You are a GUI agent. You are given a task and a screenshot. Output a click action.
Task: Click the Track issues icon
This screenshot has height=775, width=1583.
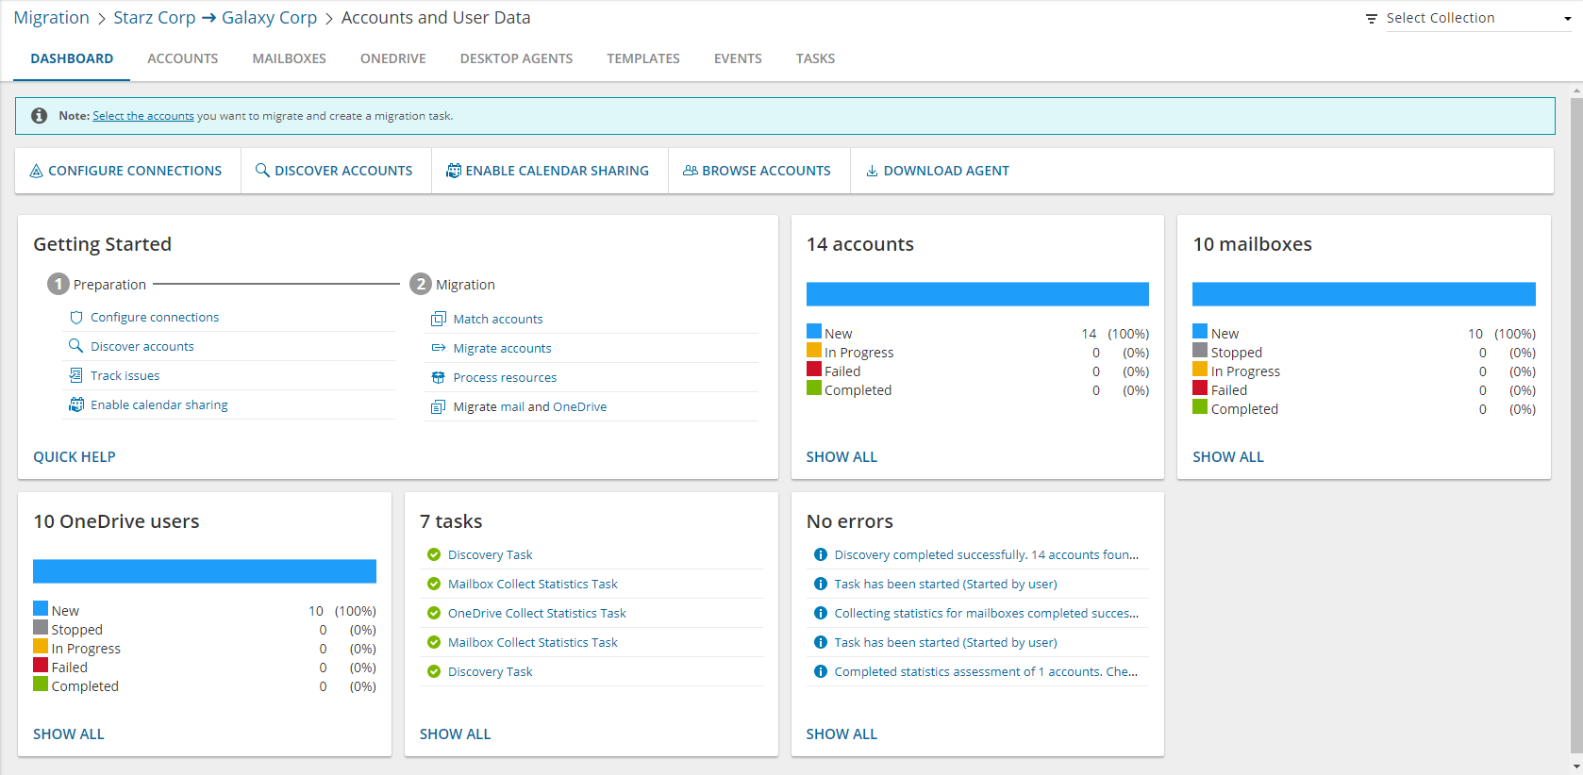pos(76,375)
